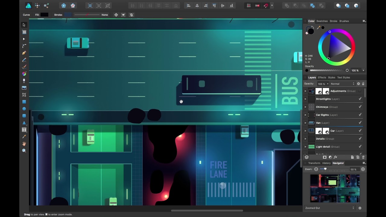386x217 pixels.
Task: Switch to the Swatches tab
Action: click(x=322, y=21)
